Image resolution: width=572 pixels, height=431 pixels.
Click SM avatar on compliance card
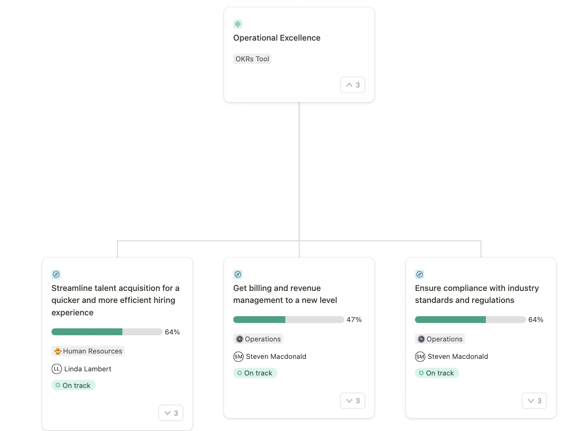coord(420,356)
